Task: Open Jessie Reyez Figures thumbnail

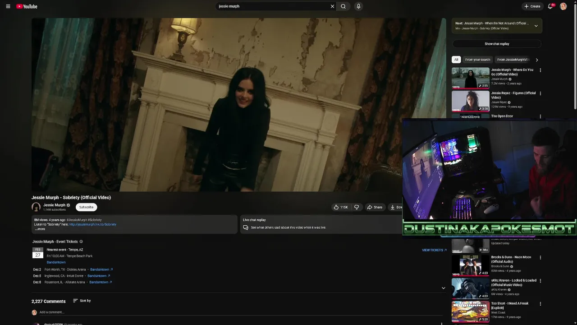Action: pos(471,101)
